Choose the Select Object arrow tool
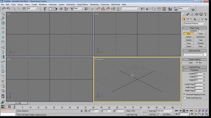The height and width of the screenshot is (118, 211). pos(41,9)
